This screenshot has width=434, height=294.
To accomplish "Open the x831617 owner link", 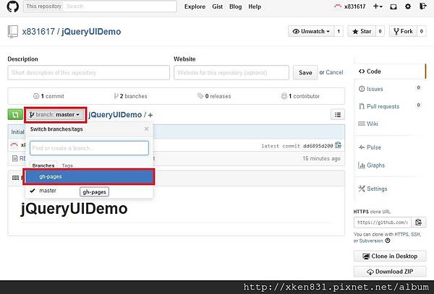I will tap(38, 32).
